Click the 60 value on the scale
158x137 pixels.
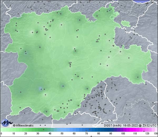pos(74,134)
